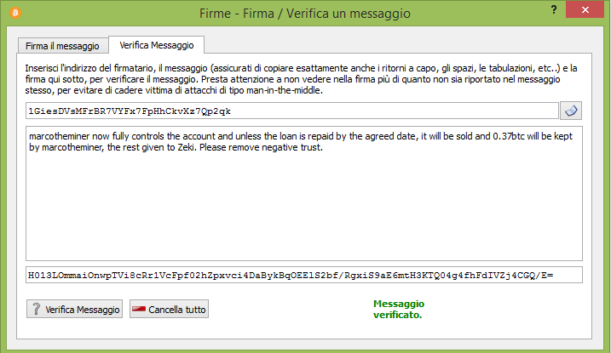Screen dimensions: 611x353
Task: Click the question mark help icon in title bar
Action: (554, 9)
